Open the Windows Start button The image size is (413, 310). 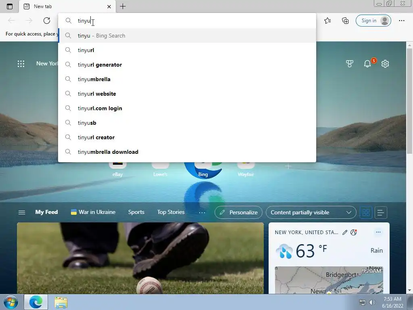[11, 302]
